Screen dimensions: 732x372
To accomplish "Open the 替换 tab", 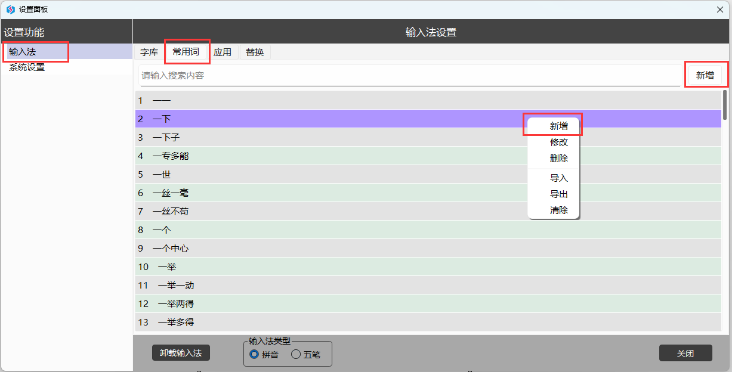I will (x=255, y=52).
